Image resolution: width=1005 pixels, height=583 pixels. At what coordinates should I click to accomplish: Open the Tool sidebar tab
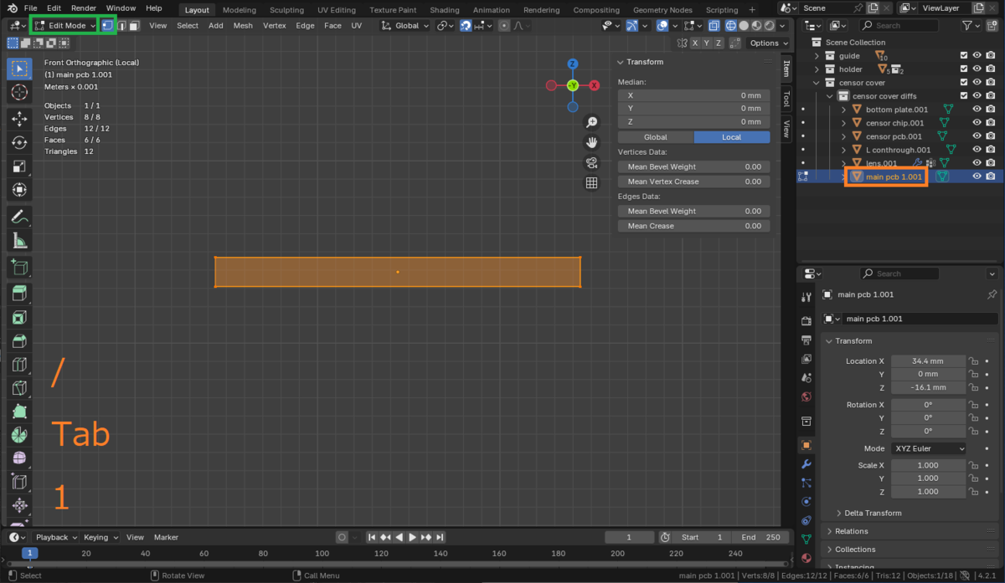[786, 99]
